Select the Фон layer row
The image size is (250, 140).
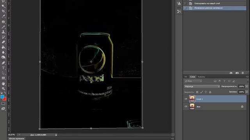click(x=214, y=107)
